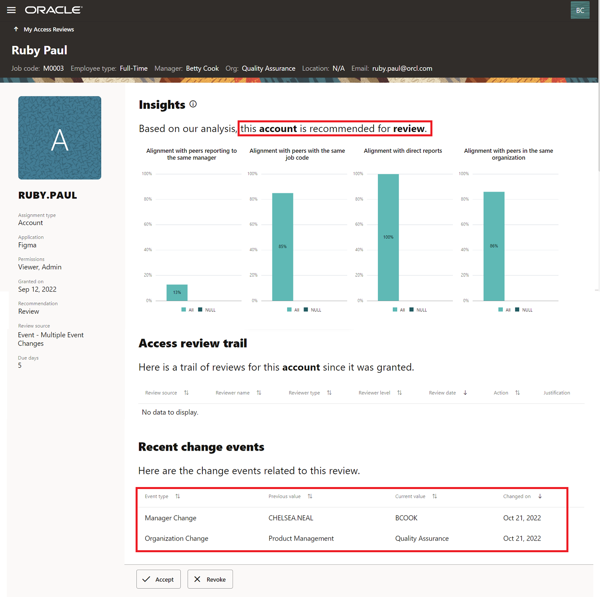Sort change events by Previous value
Screen dimensions: 600x597
pos(310,496)
